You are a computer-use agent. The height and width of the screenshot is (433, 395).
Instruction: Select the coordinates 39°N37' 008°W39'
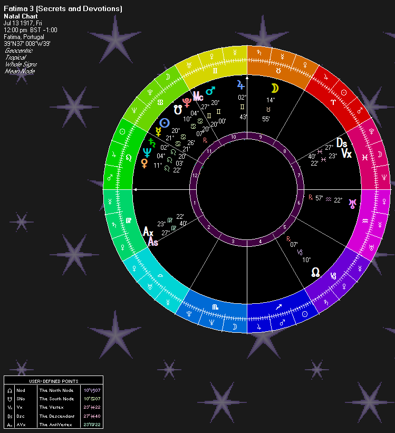pyautogui.click(x=27, y=44)
